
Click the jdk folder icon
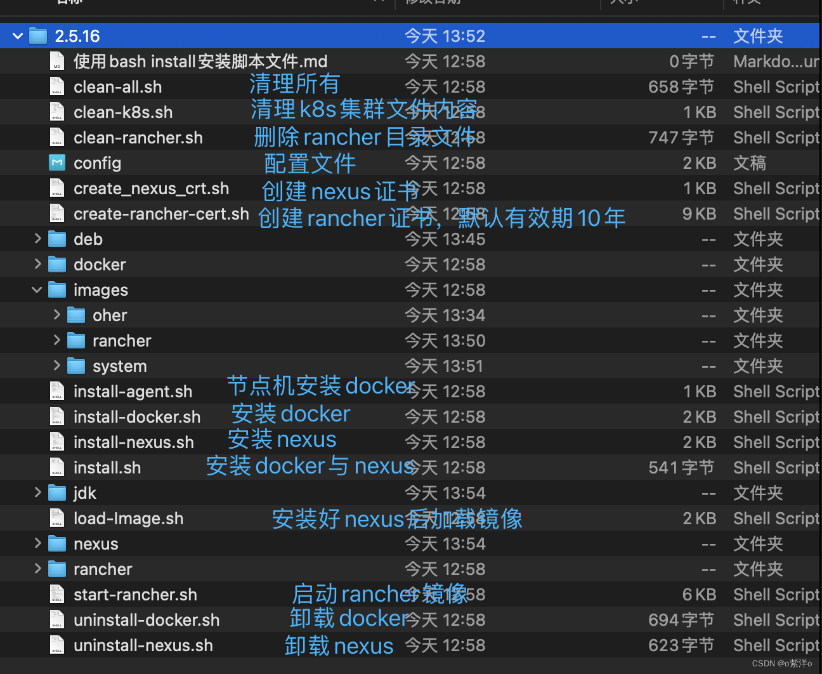[57, 493]
